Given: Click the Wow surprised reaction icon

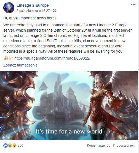Looking at the screenshot, I should pos(14,146).
